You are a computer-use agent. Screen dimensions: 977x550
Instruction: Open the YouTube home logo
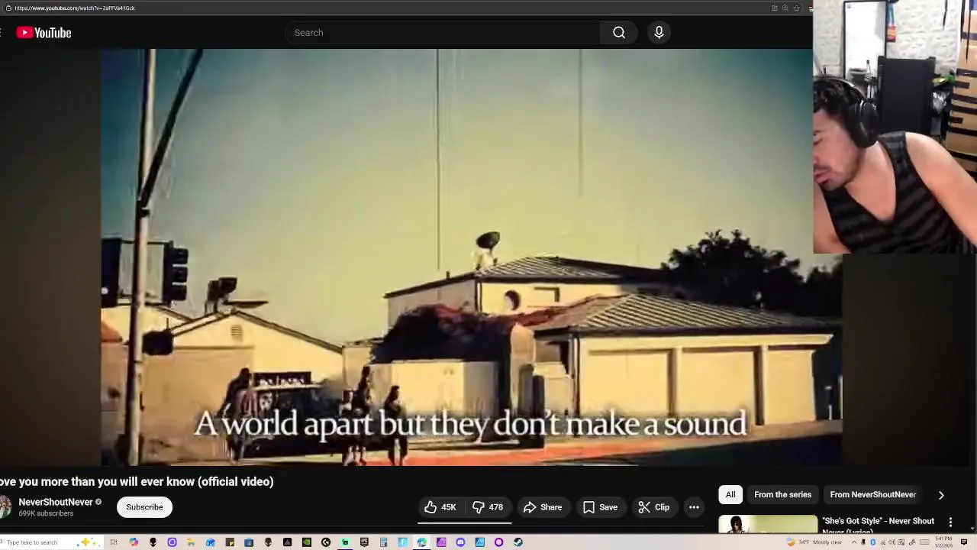[x=44, y=33]
